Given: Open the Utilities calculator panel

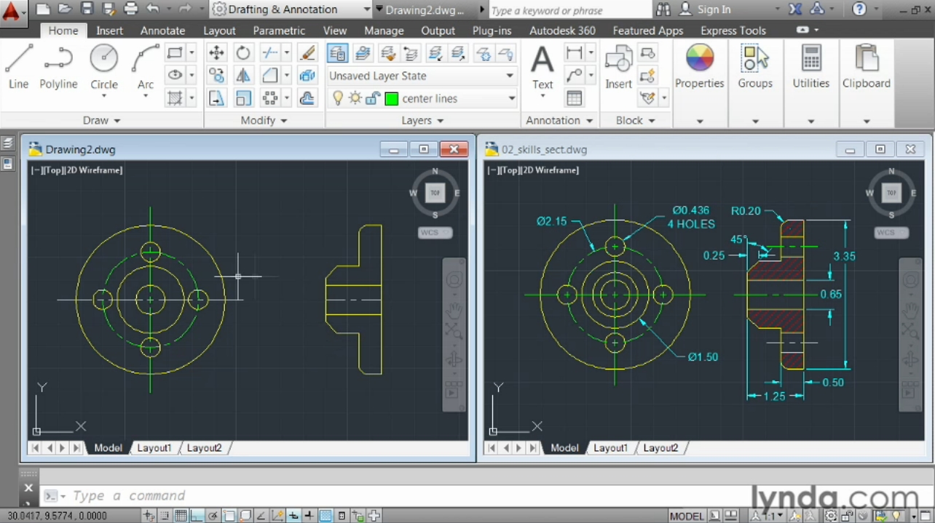Looking at the screenshot, I should (x=811, y=67).
